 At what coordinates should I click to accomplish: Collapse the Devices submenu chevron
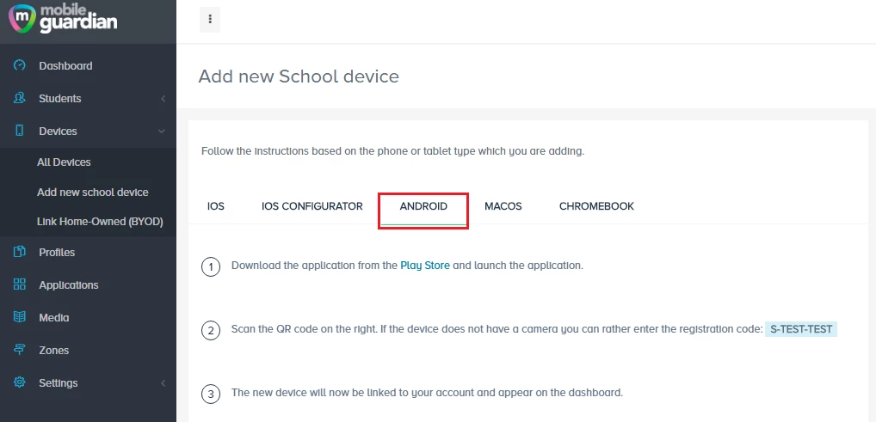click(x=162, y=131)
